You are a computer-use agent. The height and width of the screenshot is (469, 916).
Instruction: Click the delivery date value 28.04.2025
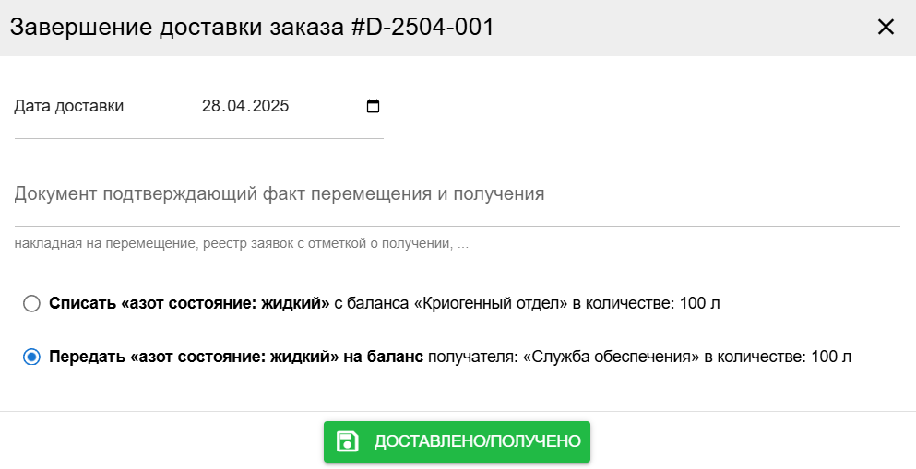[245, 106]
